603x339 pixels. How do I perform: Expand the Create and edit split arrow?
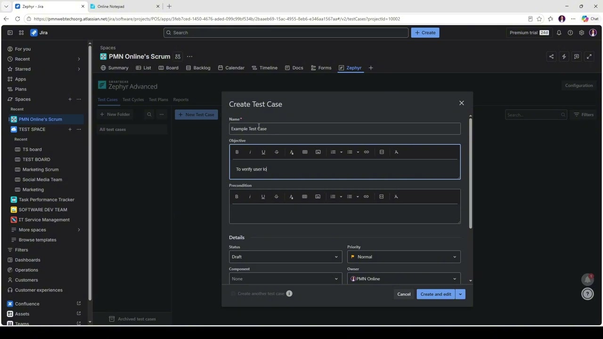click(460, 294)
